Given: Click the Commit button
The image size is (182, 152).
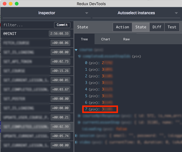Looking at the screenshot, I should click(x=62, y=25).
